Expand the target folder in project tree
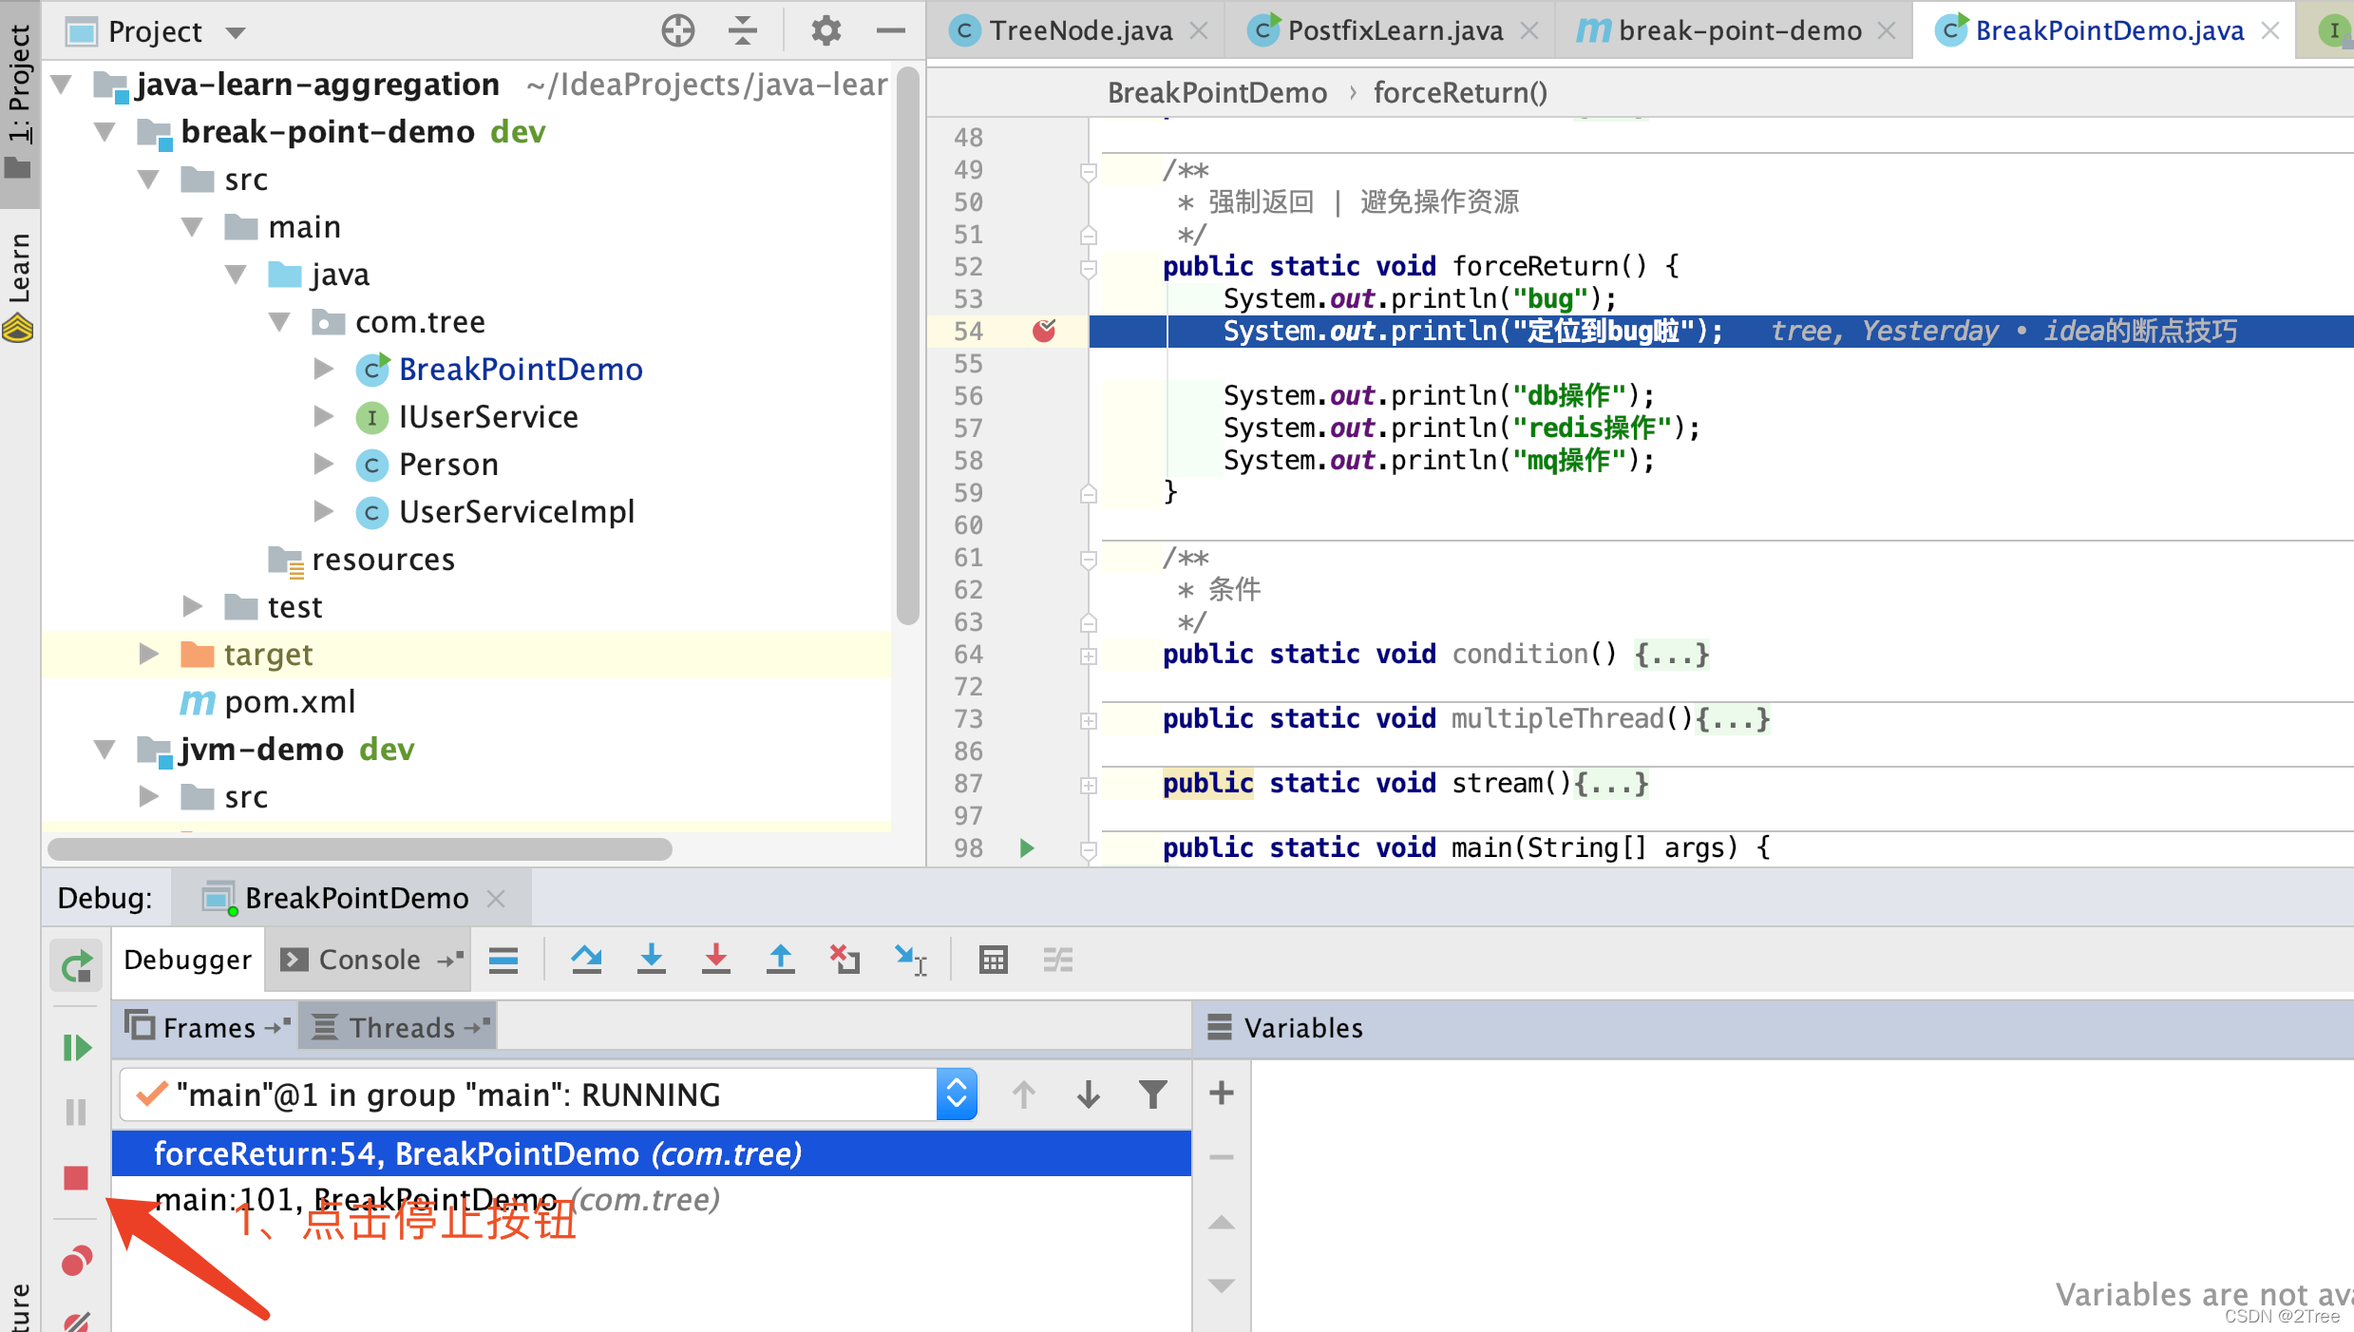The image size is (2354, 1332). [x=148, y=654]
